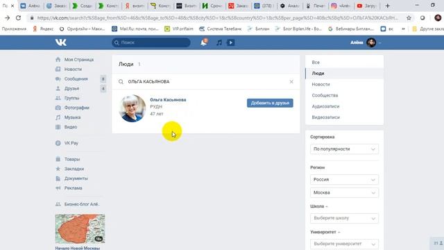Open the VIP.oriflaim bookmark
This screenshot has width=444, height=250.
tap(179, 29)
